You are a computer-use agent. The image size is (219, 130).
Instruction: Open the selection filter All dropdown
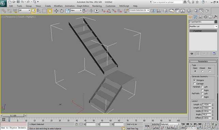25,10
